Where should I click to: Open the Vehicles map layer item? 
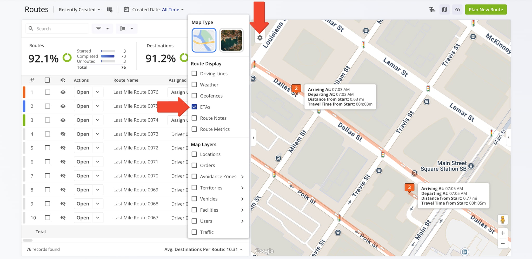[209, 199]
